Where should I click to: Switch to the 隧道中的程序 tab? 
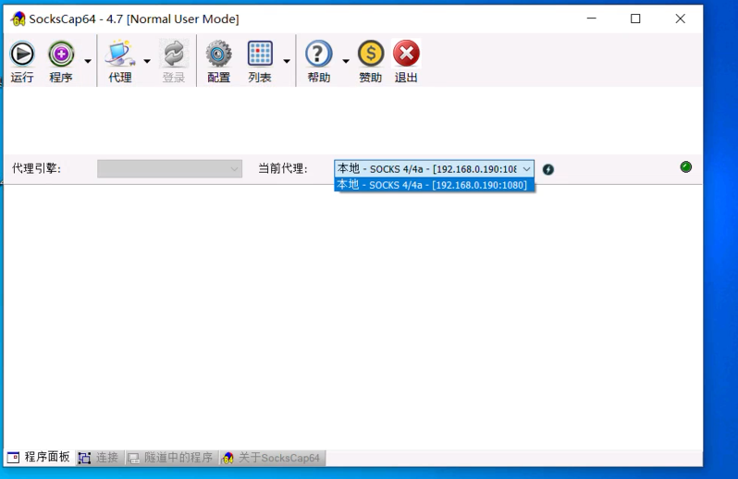coord(171,458)
